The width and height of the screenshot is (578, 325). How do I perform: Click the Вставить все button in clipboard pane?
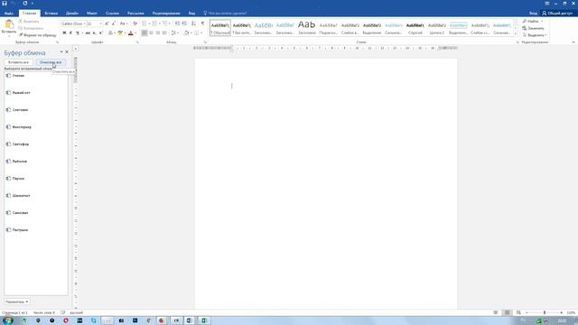point(18,62)
